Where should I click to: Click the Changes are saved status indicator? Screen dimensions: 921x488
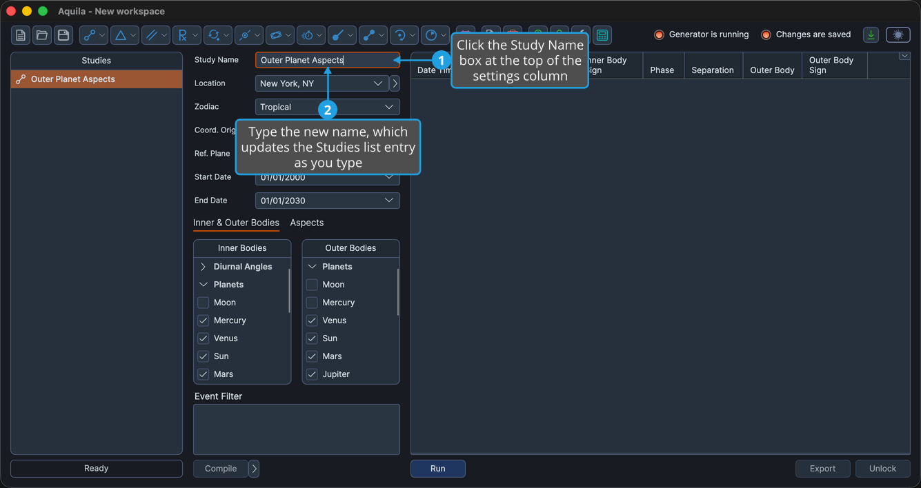tap(806, 34)
